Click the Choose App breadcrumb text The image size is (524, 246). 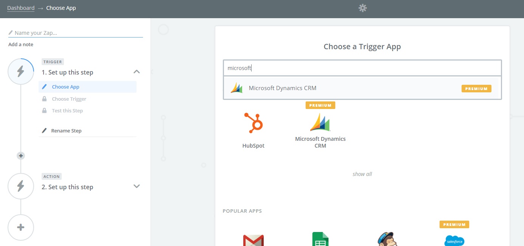point(61,8)
